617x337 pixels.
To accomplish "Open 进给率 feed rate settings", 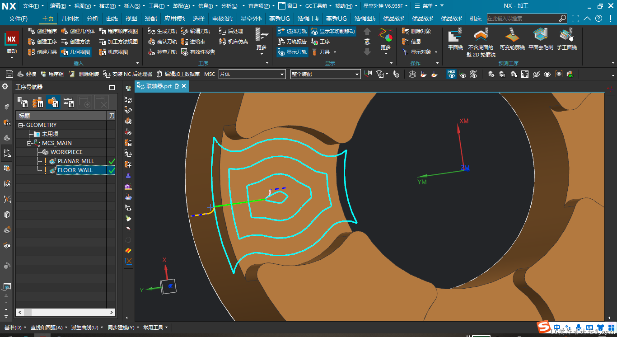I will coord(193,42).
